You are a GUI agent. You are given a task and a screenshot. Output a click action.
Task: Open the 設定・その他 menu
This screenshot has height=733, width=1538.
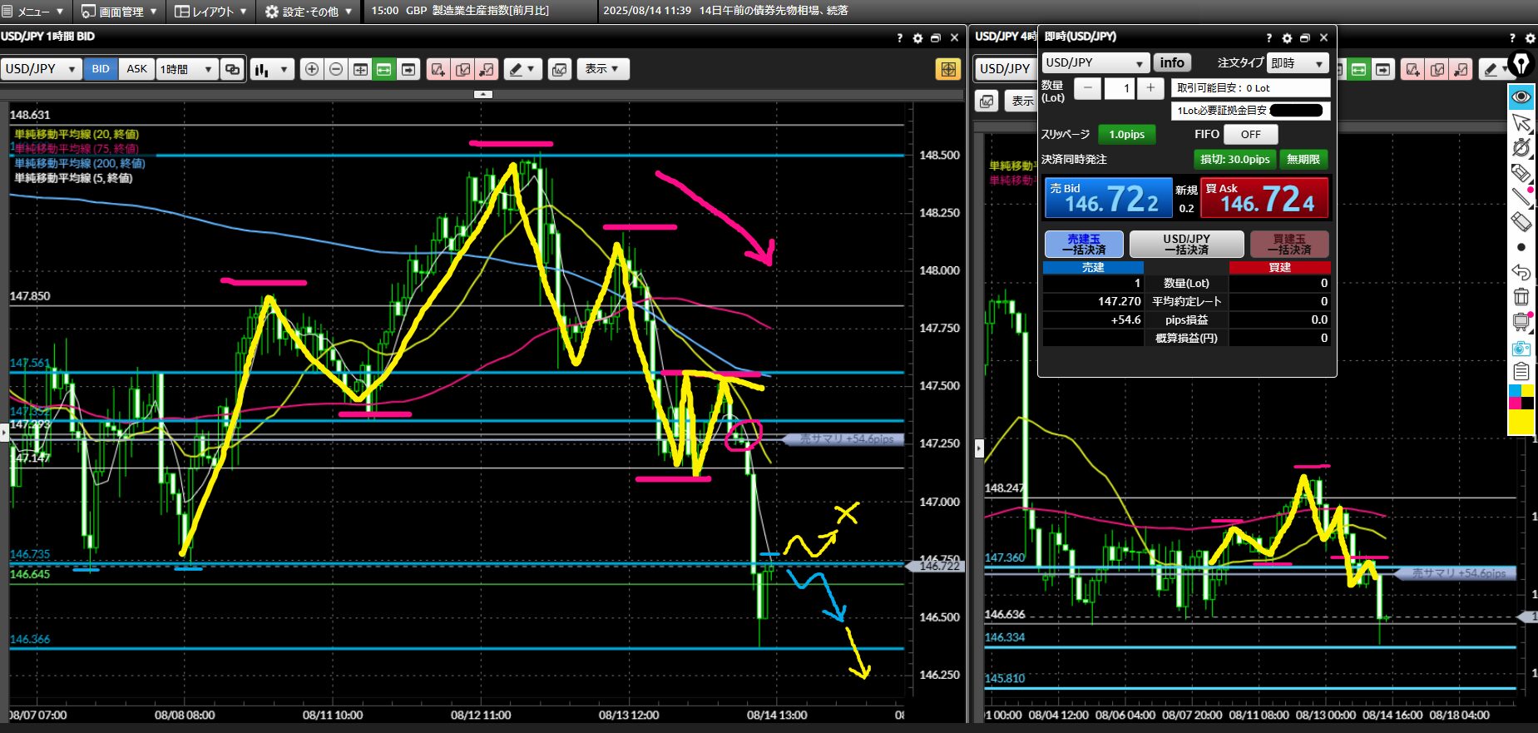pyautogui.click(x=308, y=11)
